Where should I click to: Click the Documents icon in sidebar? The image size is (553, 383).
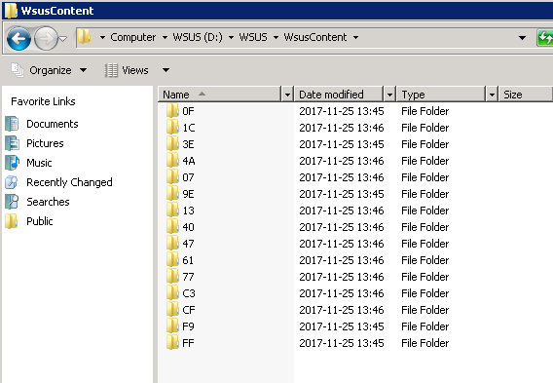click(12, 124)
